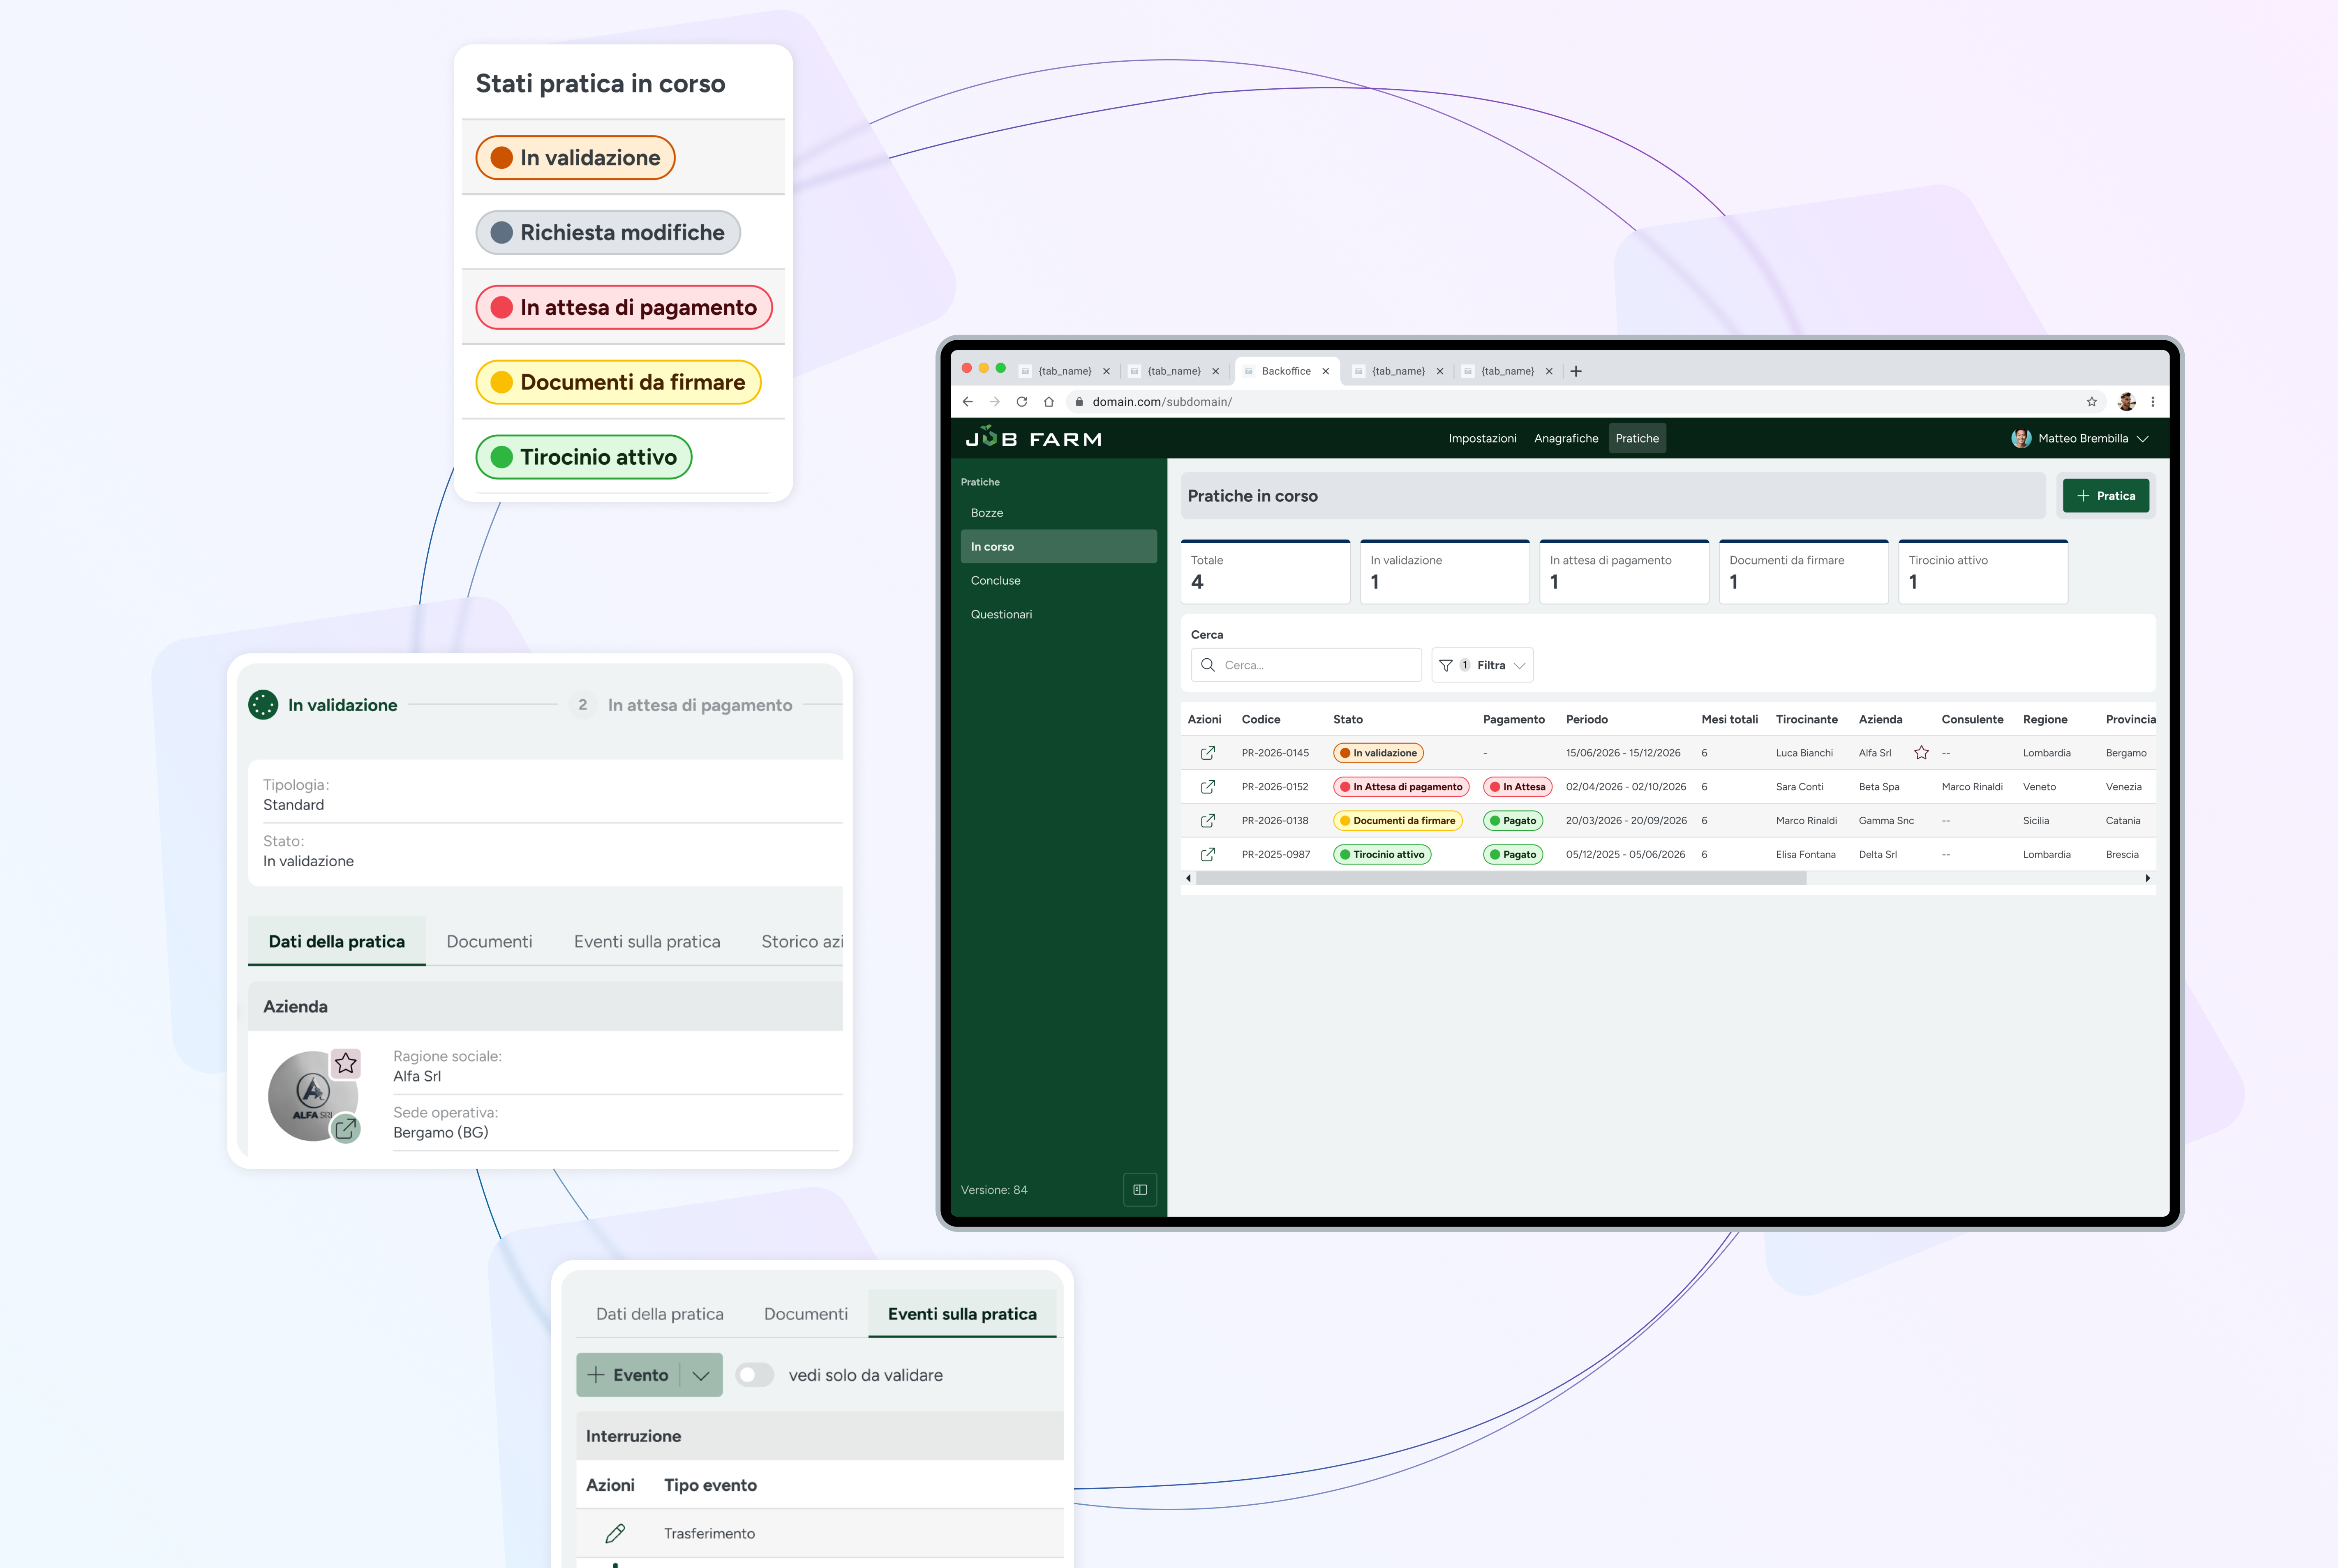Click the table scrollbar left arrow
This screenshot has width=2338, height=1568.
coord(1188,878)
